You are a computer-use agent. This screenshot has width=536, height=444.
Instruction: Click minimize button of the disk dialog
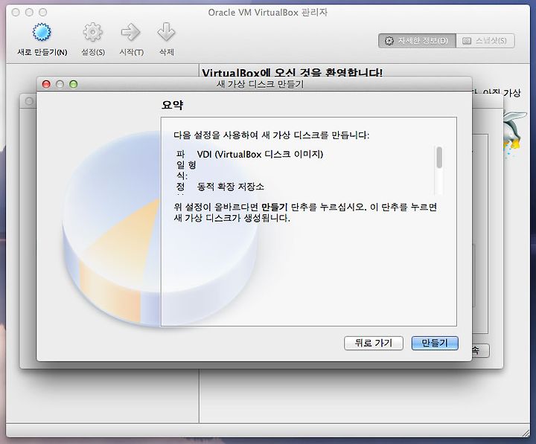coord(60,84)
